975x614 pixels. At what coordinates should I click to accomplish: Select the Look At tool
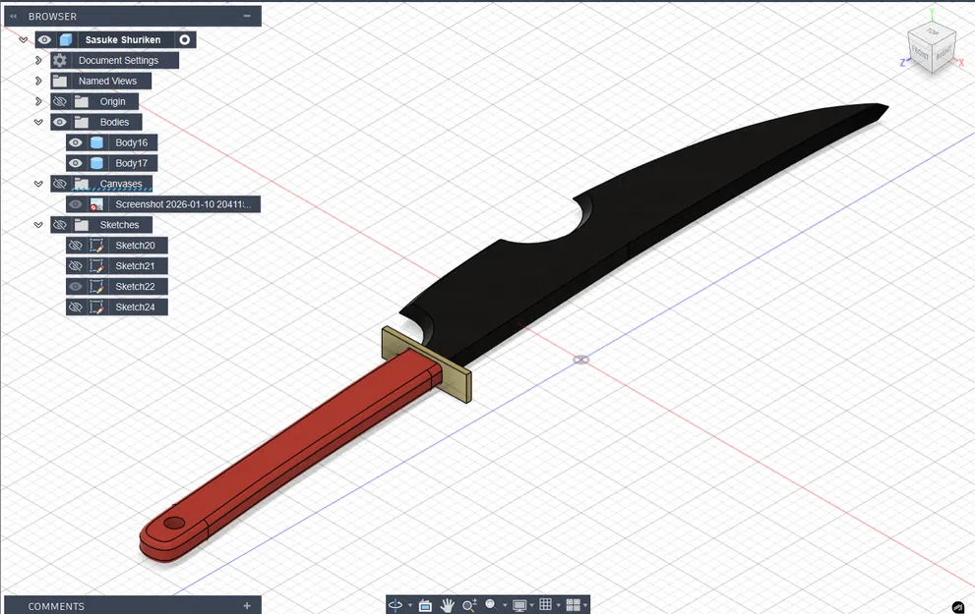[x=424, y=605]
